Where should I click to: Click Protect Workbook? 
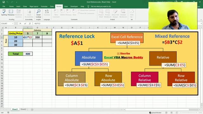[x=108, y=13]
